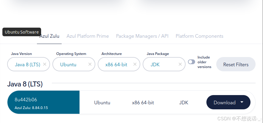
Task: Remove the x86 64-bit architecture filter X
Action: [135, 64]
